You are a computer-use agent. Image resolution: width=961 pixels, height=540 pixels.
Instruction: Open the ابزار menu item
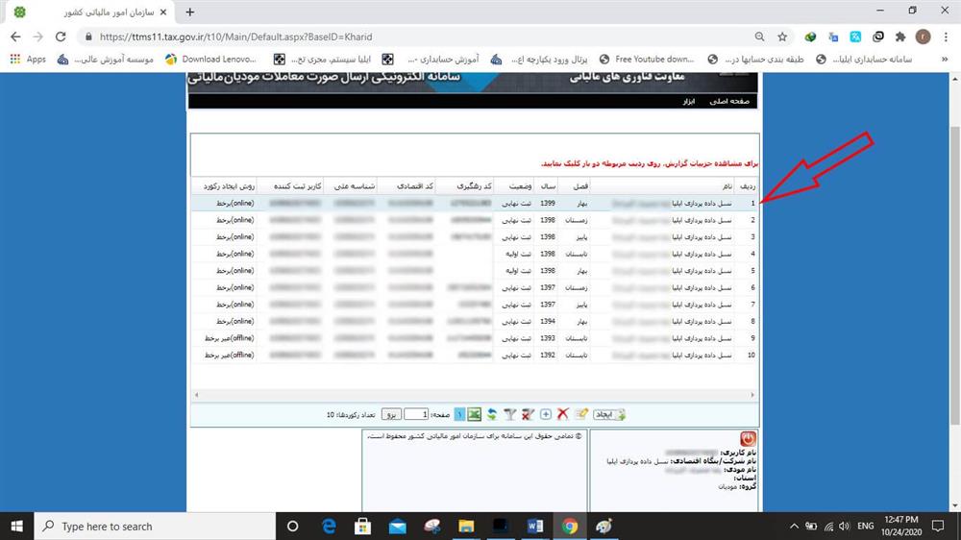pyautogui.click(x=689, y=101)
